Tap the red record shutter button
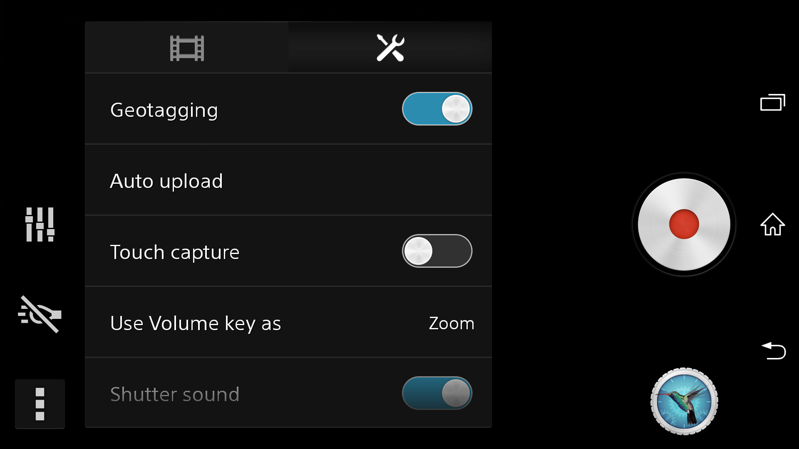Viewport: 799px width, 449px height. (684, 224)
